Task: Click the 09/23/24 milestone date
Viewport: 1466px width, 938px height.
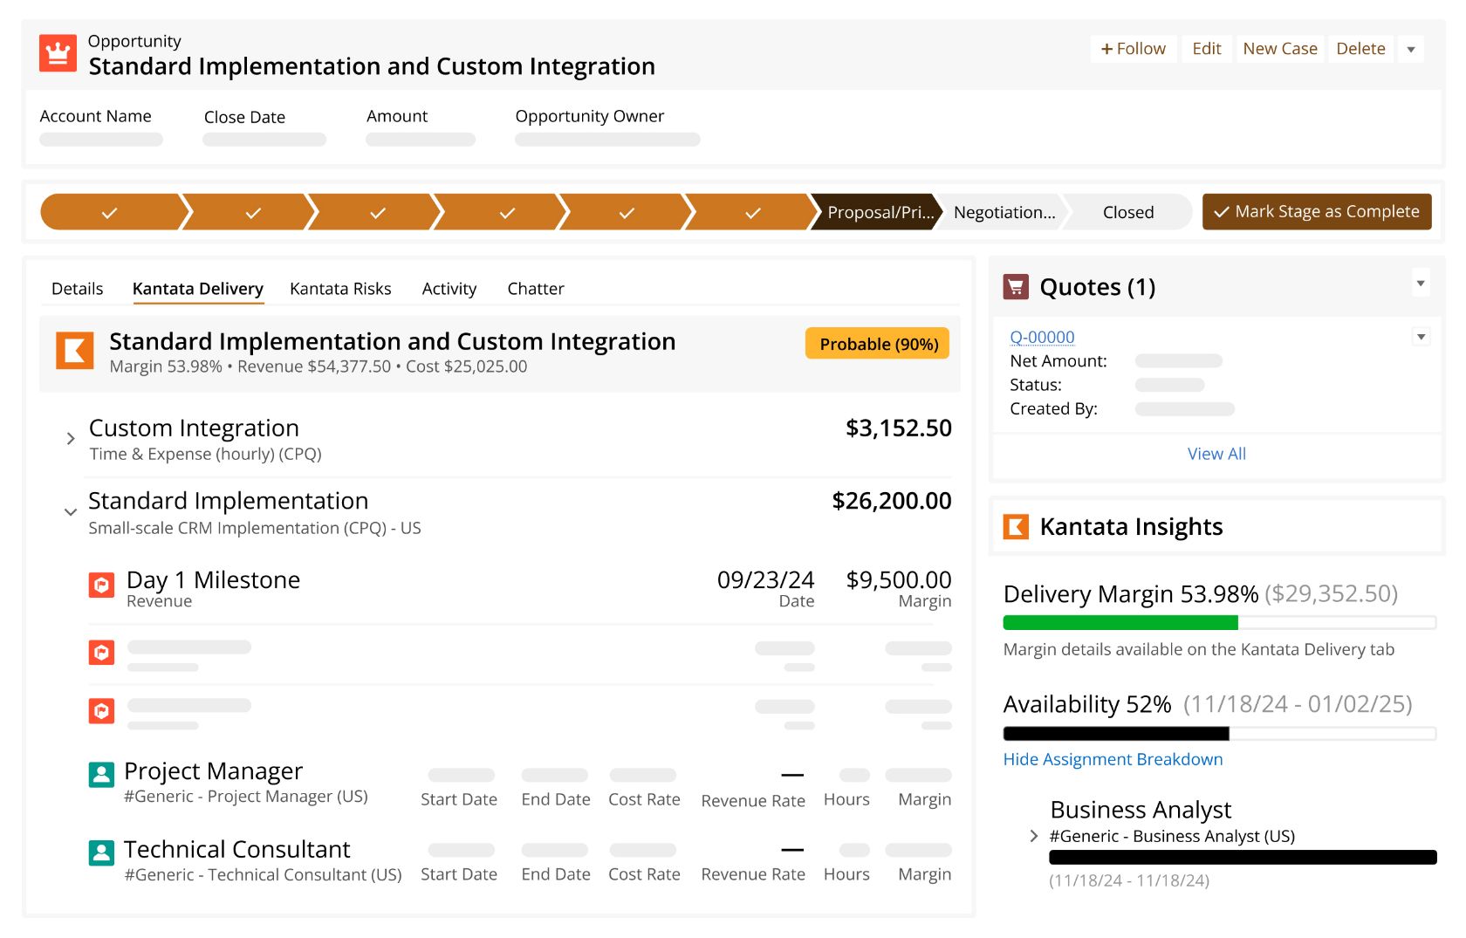Action: [765, 580]
